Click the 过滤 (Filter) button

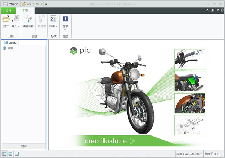(24, 146)
